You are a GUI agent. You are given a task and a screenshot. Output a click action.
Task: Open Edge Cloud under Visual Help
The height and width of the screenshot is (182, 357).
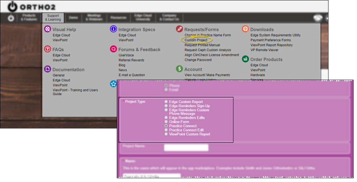point(61,35)
